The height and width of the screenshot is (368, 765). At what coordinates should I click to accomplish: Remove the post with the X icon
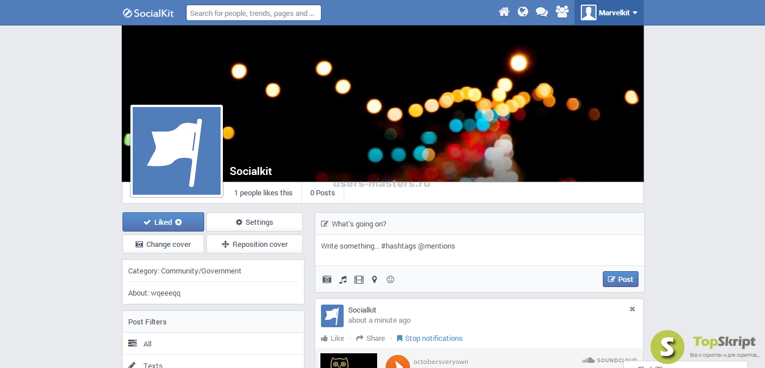632,309
